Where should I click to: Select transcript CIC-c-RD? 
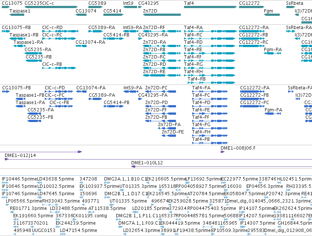coord(60,31)
